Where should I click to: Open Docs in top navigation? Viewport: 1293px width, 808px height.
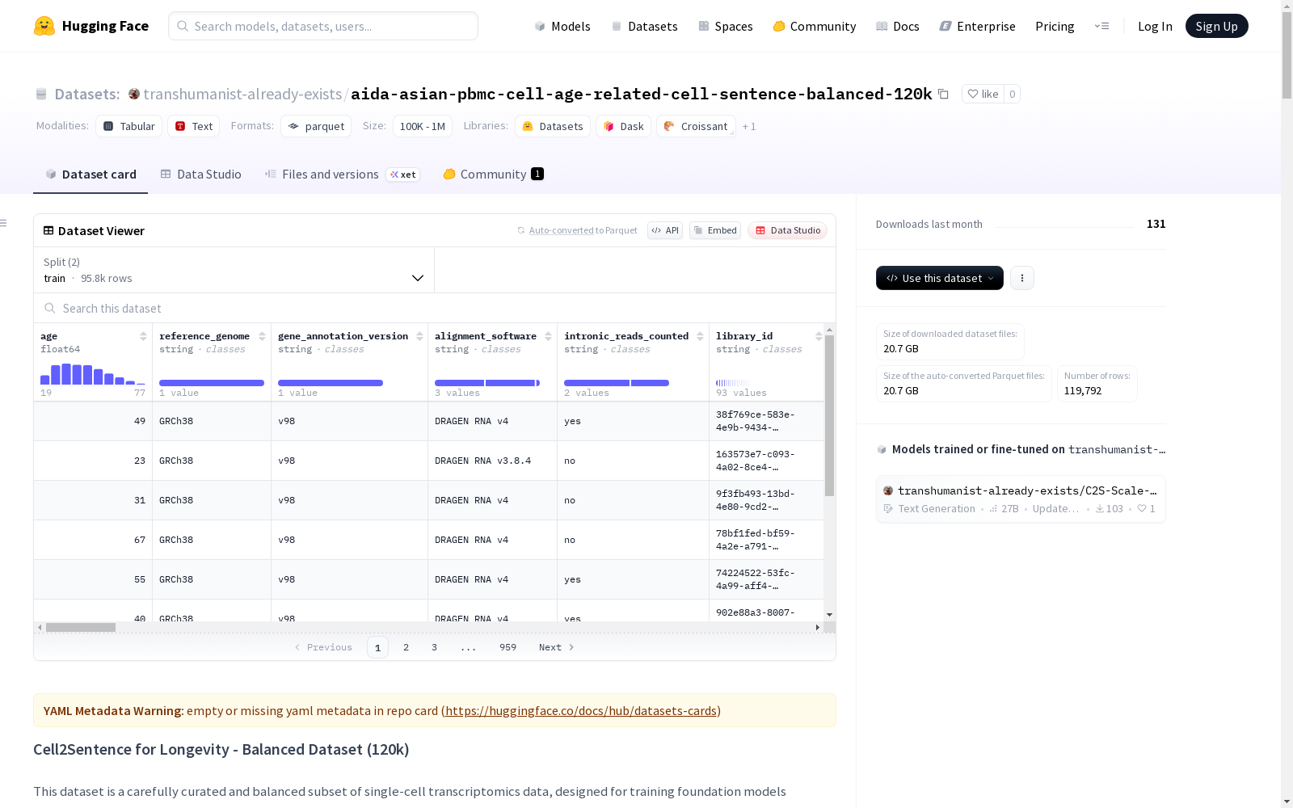coord(898,26)
